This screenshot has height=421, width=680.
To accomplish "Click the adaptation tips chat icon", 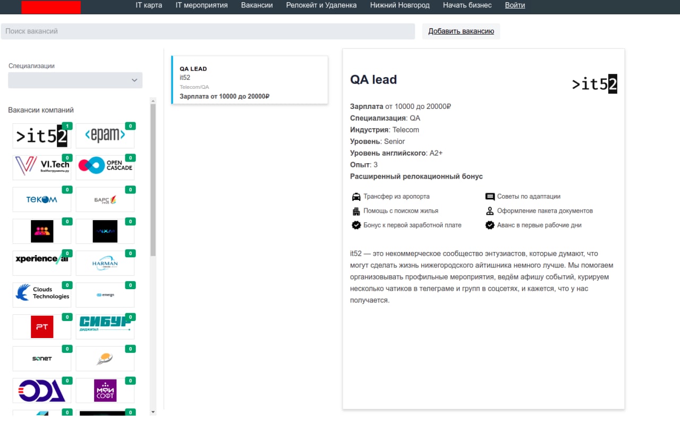I will tap(490, 197).
